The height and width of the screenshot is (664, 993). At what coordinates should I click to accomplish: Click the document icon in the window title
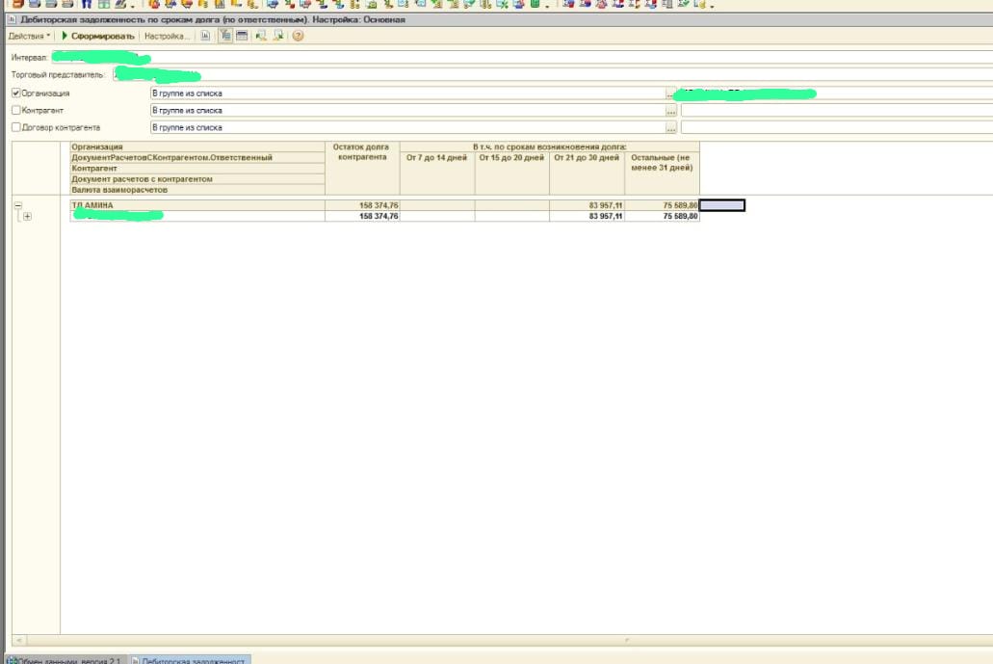pyautogui.click(x=11, y=19)
